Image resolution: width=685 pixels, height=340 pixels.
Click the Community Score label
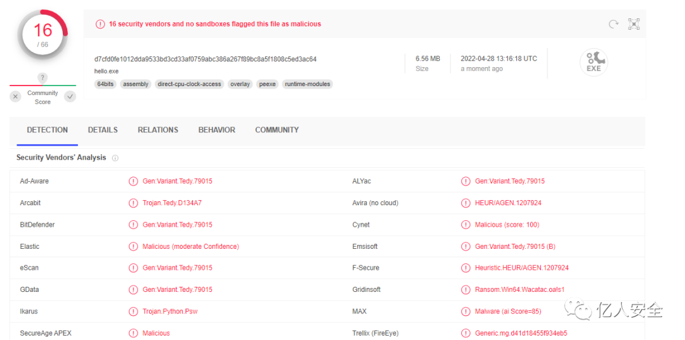[x=42, y=98]
